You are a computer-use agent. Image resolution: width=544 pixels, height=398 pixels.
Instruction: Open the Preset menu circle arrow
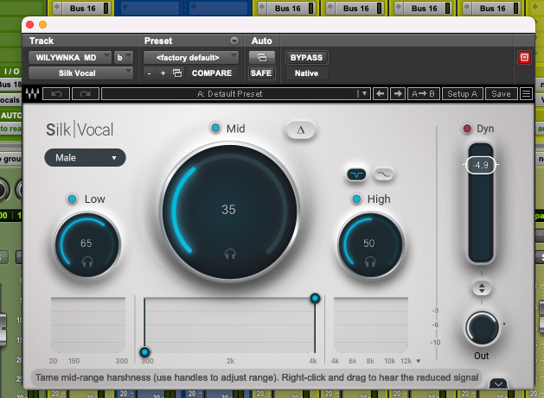pos(234,41)
